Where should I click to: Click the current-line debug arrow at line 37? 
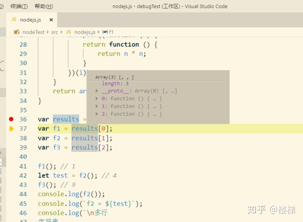point(11,129)
